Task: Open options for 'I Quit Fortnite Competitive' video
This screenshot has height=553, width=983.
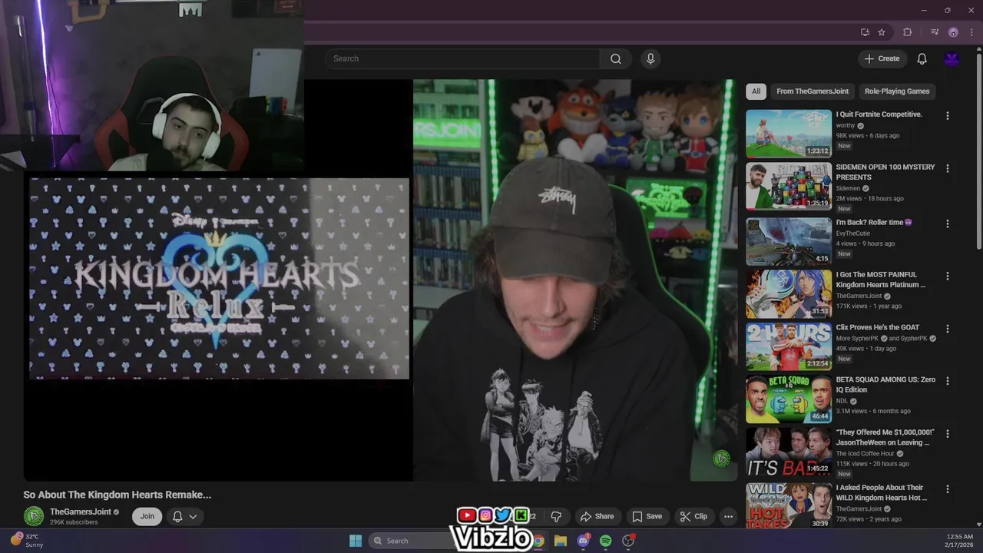Action: click(947, 115)
